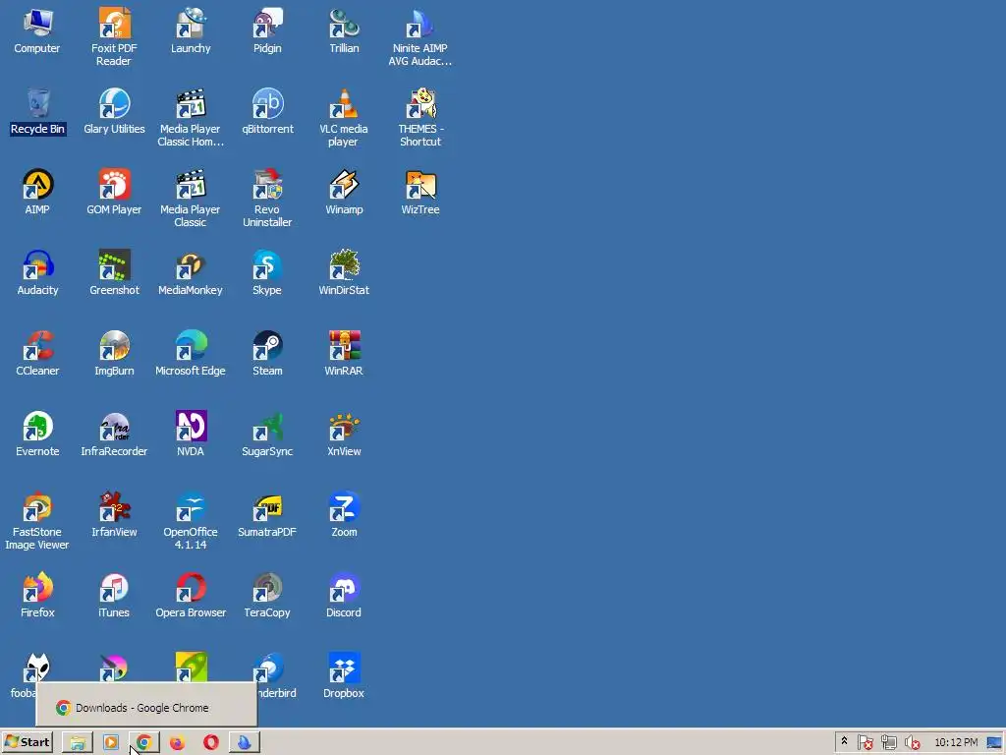Select Media Player Classic Home Cinema shortcut
The height and width of the screenshot is (755, 1006).
pos(191,118)
